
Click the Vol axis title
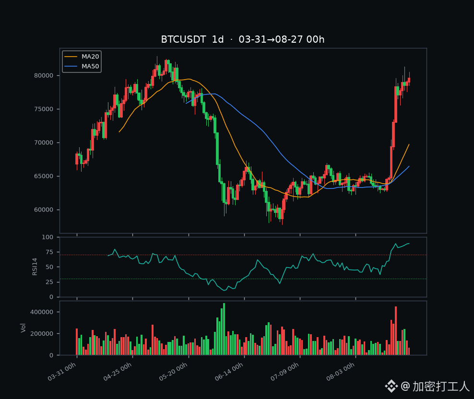click(x=24, y=328)
